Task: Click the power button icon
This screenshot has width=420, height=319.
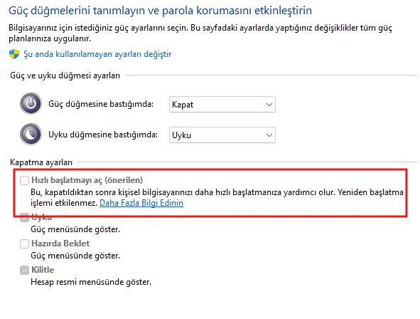Action: 31,103
